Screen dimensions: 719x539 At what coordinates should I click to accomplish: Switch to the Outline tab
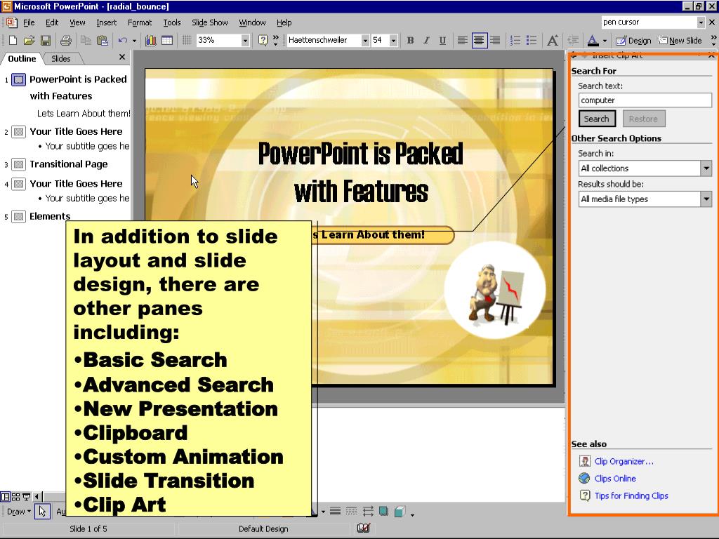tap(22, 59)
